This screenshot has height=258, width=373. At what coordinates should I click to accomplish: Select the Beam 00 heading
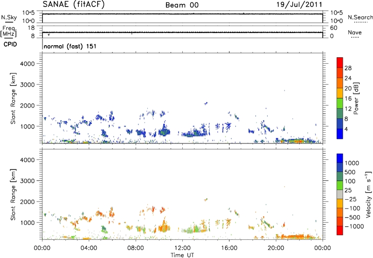[x=182, y=5]
